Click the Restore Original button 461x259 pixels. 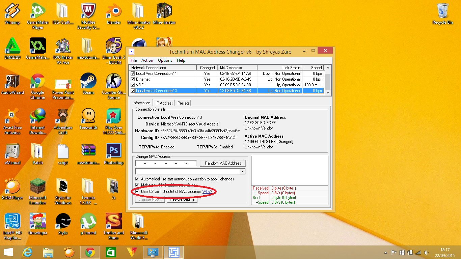(182, 199)
